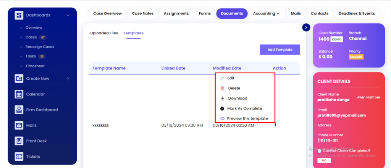
Task: Open the Mails tab in case navigation
Action: pos(296,13)
